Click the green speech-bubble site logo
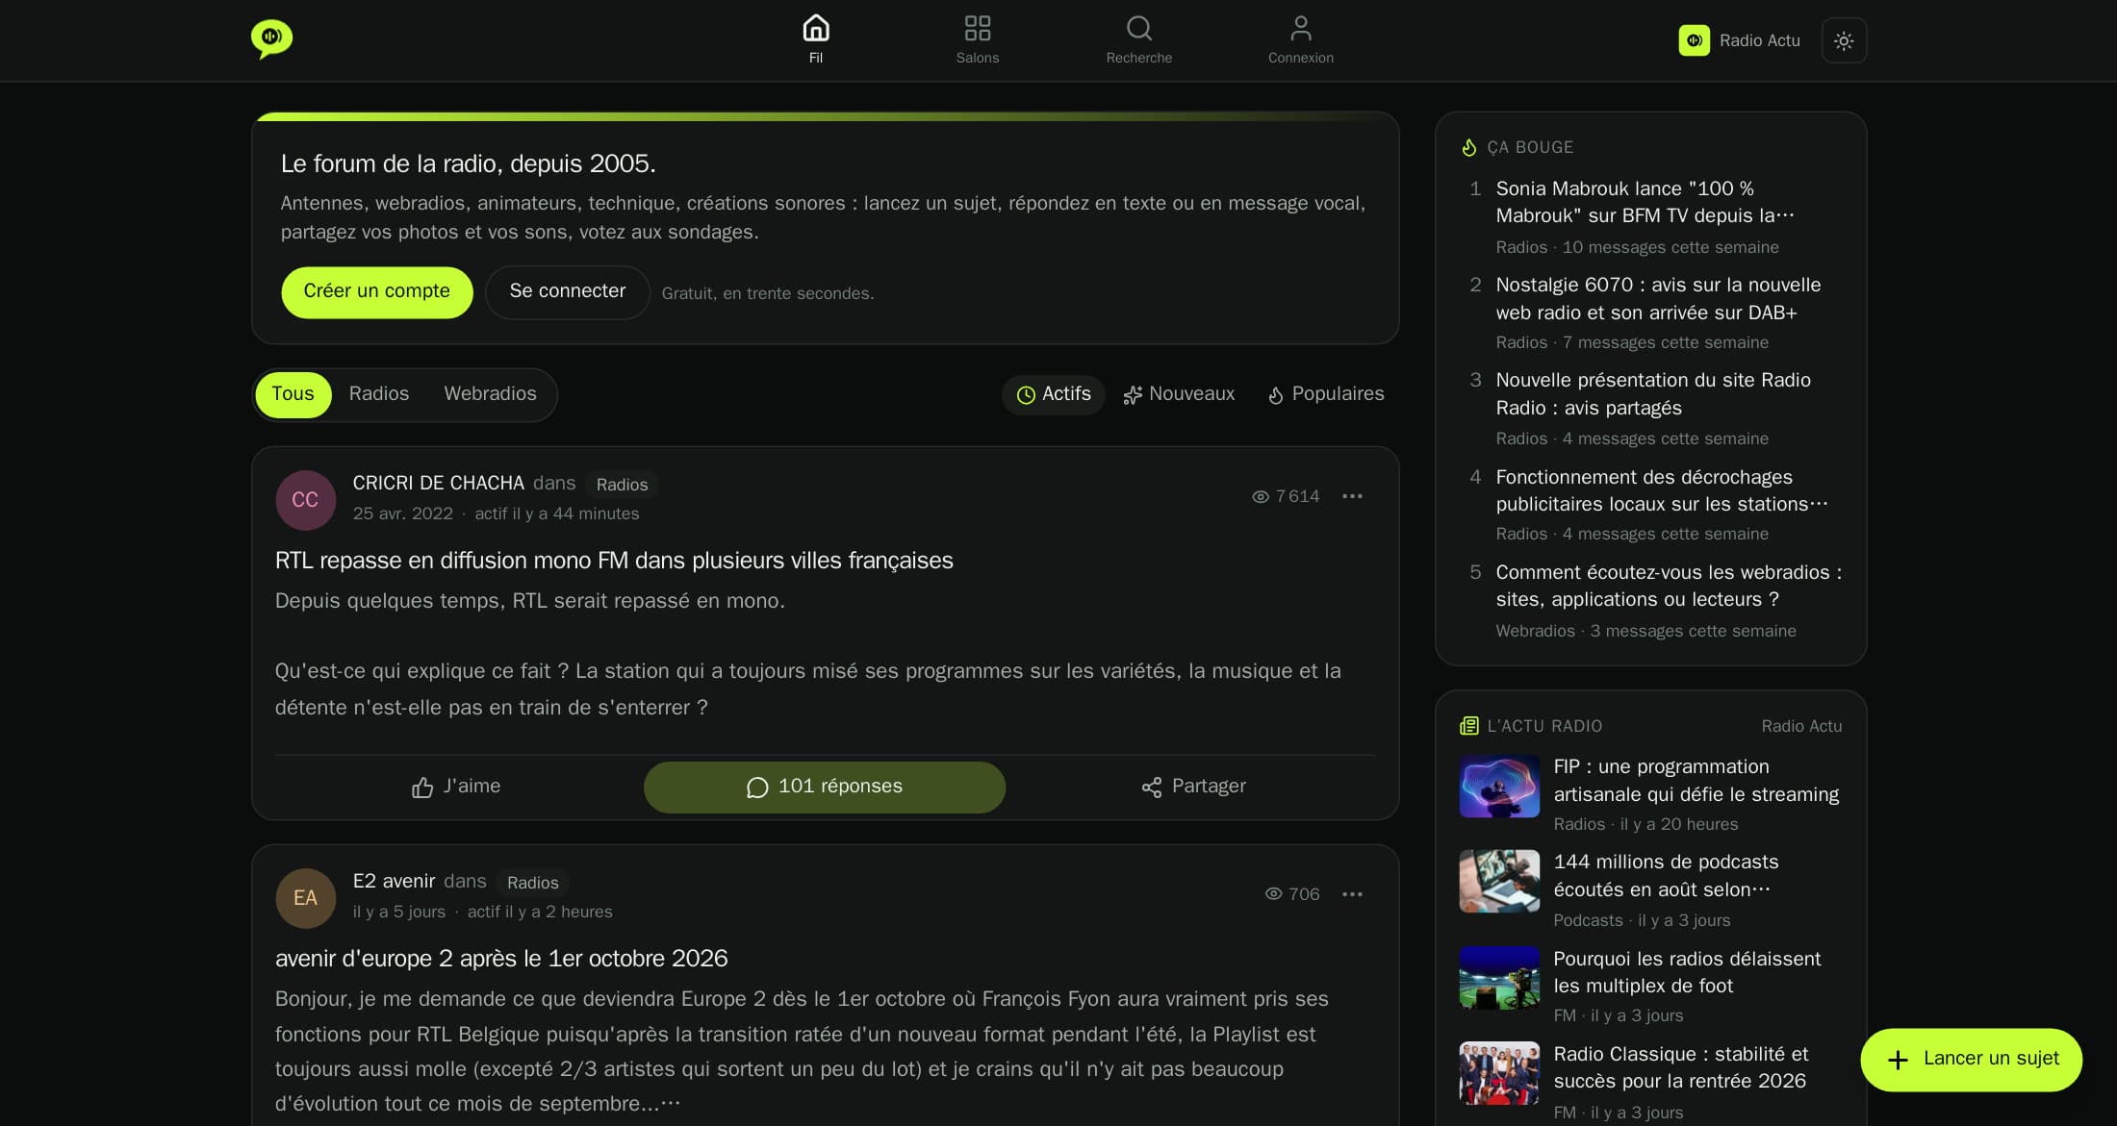The image size is (2117, 1126). click(x=271, y=39)
